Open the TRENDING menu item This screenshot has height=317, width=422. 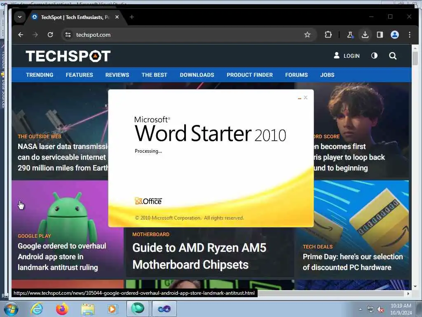[x=40, y=75]
